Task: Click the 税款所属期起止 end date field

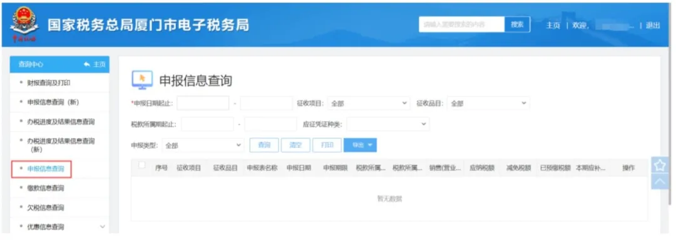Action: click(x=271, y=124)
